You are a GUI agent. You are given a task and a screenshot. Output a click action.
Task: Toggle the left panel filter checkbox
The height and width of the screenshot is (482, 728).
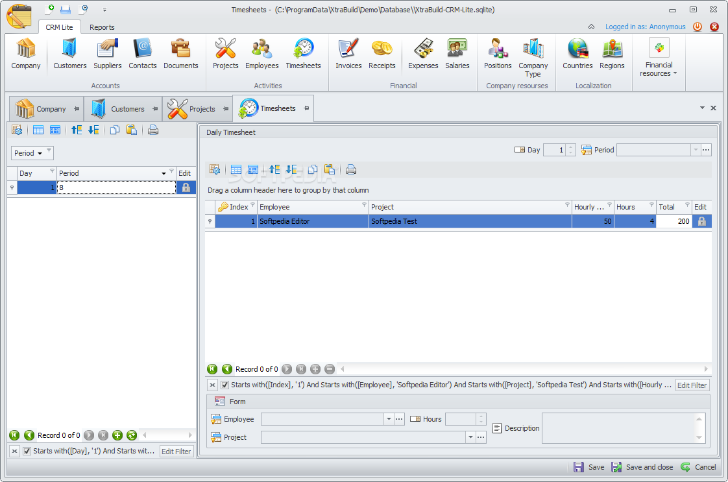[x=27, y=451]
